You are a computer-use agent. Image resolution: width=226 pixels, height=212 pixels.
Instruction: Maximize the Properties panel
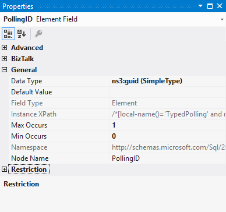tap(210, 6)
